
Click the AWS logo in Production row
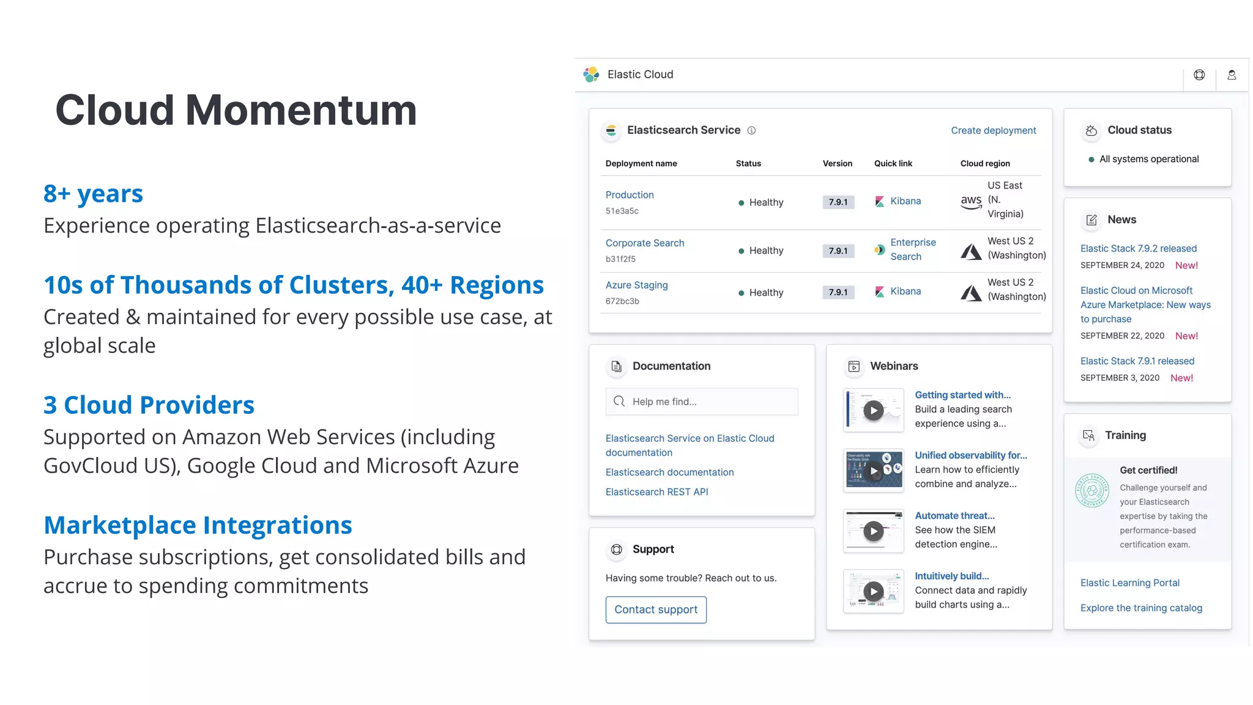971,201
